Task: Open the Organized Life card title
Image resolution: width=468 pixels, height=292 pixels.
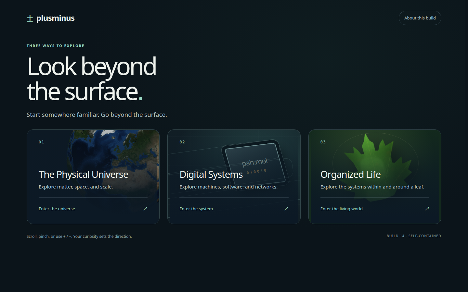Action: 350,175
